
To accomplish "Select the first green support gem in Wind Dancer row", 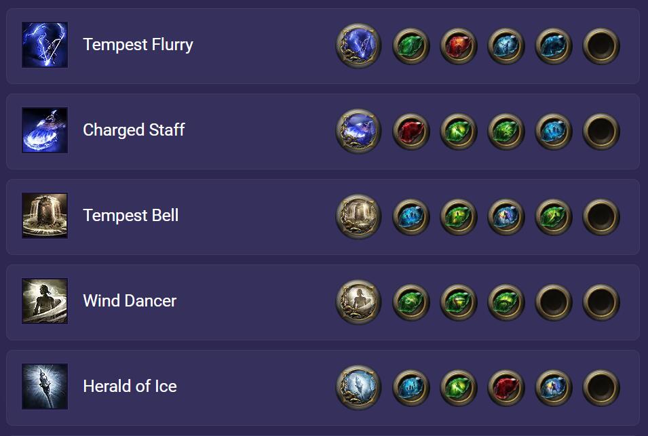I will click(411, 302).
